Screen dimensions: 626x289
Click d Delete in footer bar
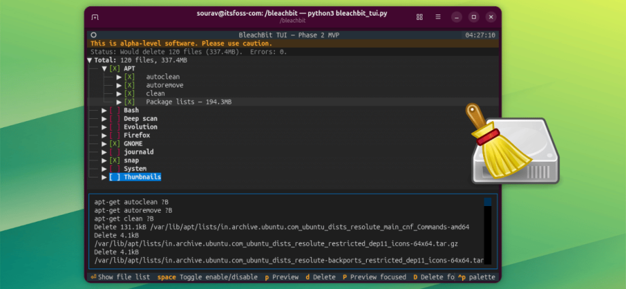tap(320, 277)
